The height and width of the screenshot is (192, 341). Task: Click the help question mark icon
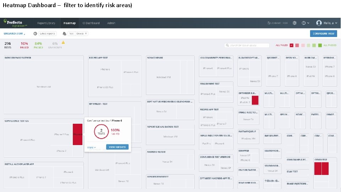click(x=304, y=23)
